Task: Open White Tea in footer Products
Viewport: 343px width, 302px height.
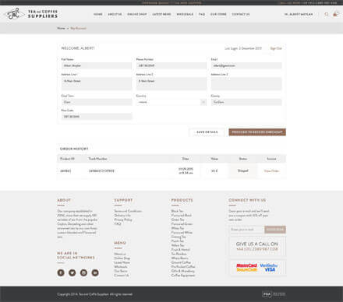Action: click(x=178, y=228)
